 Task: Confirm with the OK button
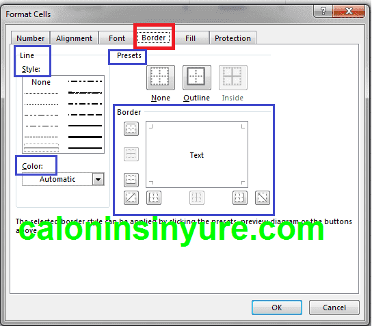[x=277, y=307]
